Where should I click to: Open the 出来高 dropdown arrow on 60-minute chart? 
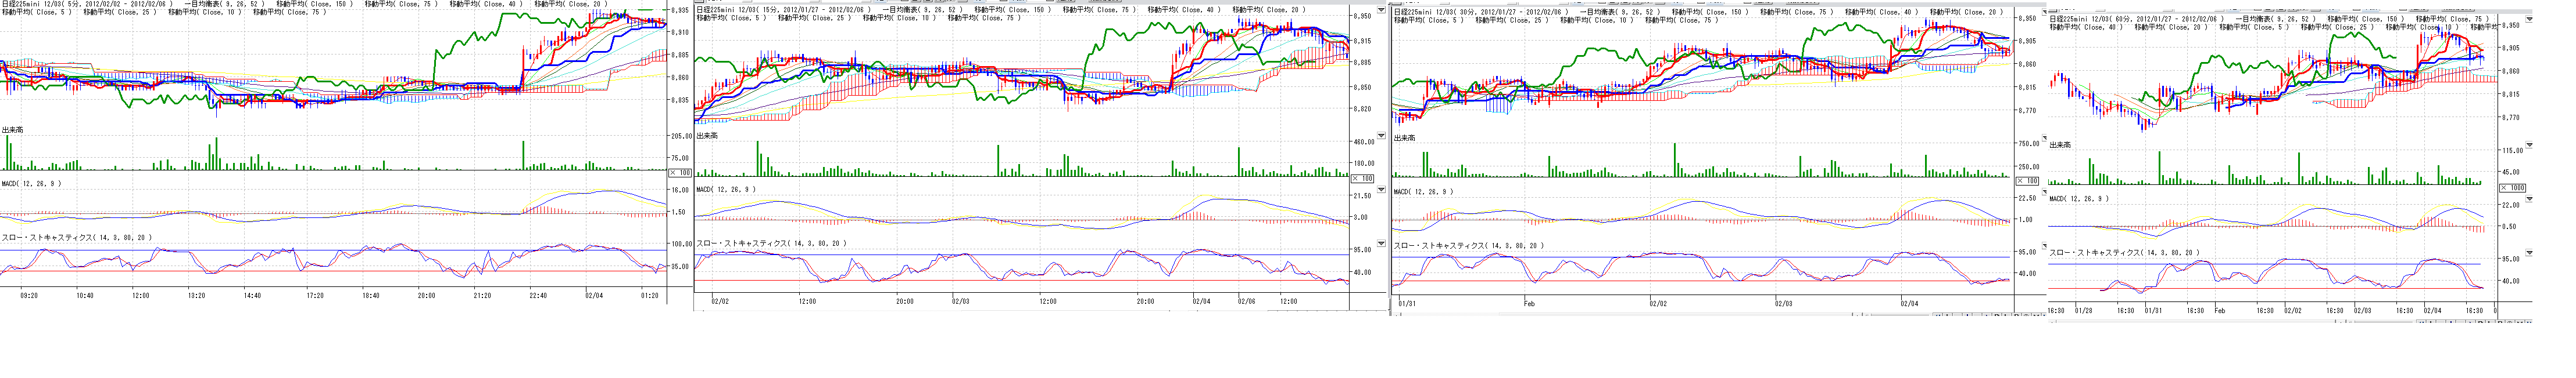tap(2530, 144)
